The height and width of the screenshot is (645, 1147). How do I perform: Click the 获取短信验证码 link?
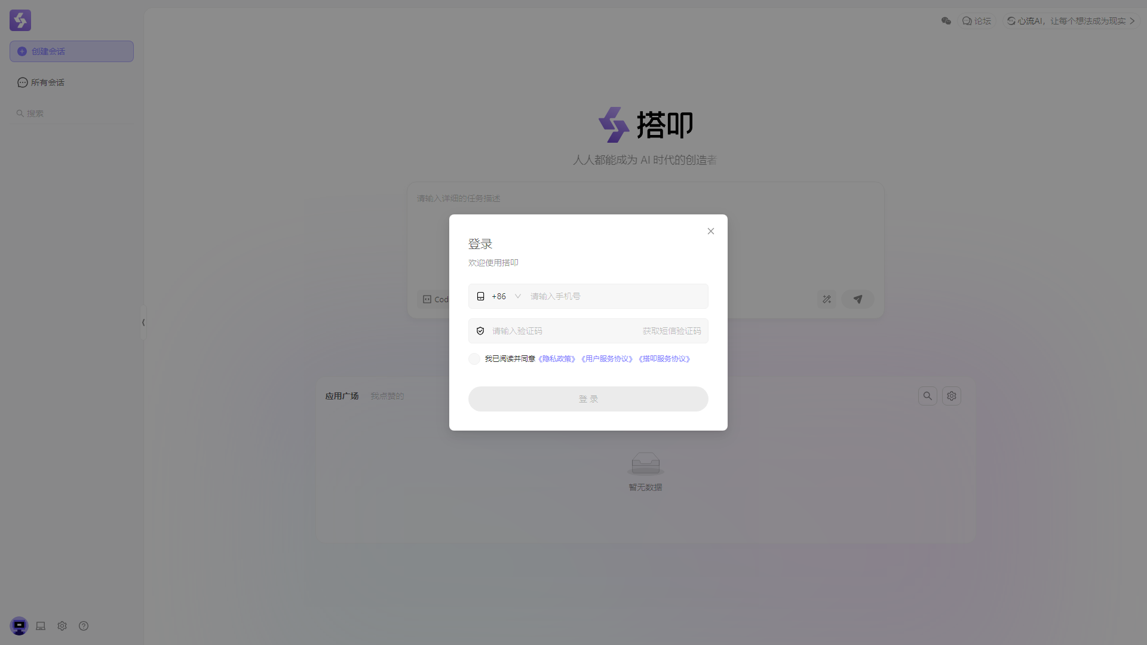click(671, 330)
